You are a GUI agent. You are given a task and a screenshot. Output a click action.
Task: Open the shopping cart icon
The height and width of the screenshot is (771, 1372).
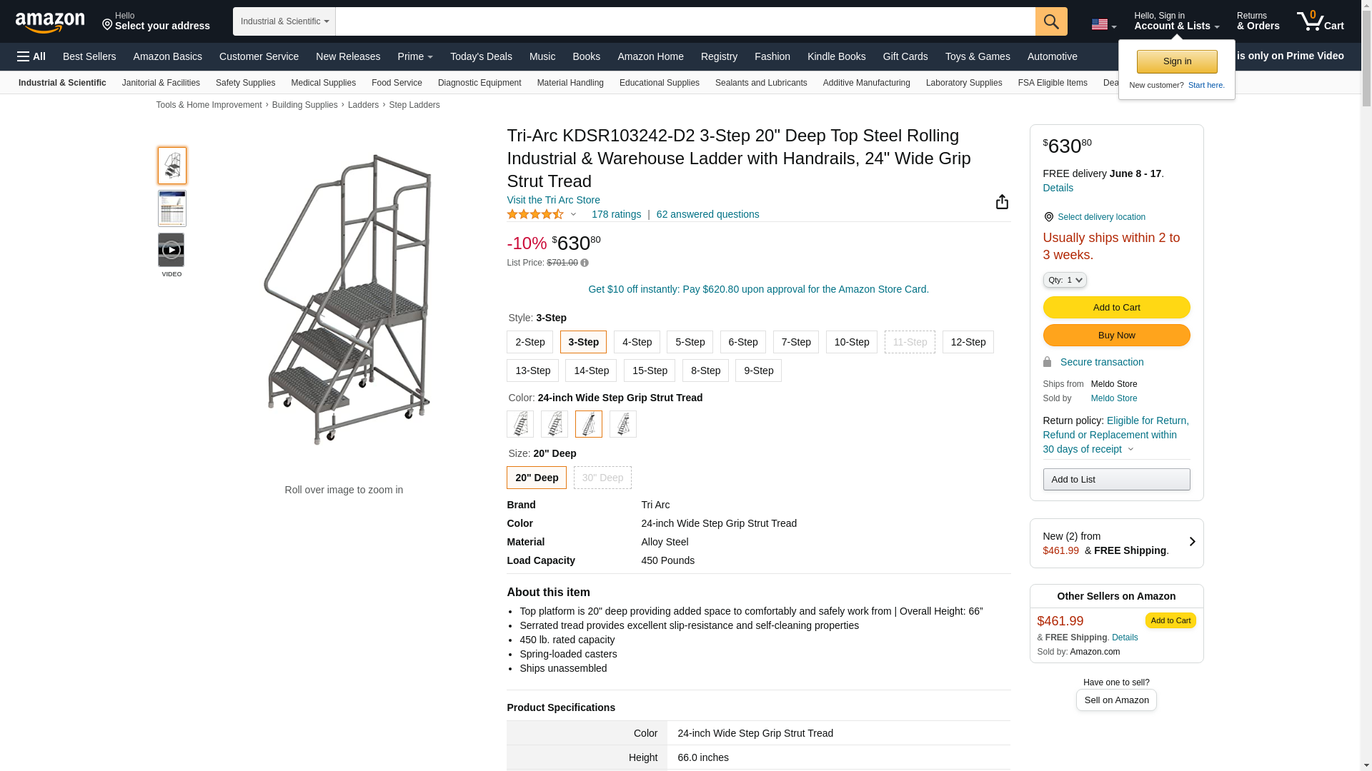coord(1319,21)
